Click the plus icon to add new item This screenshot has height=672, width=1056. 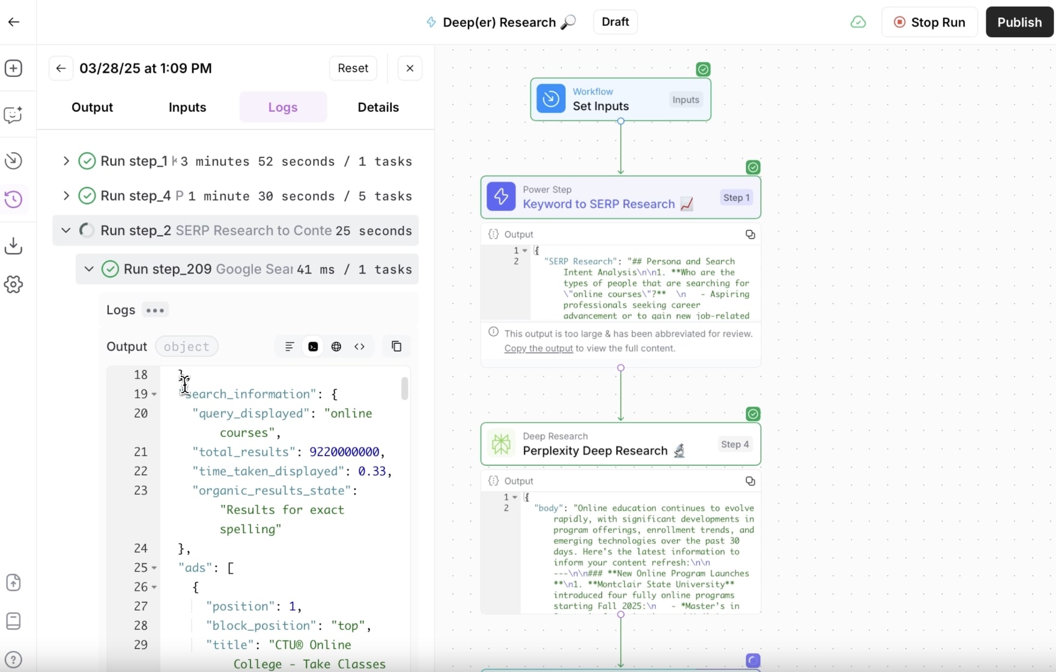click(x=13, y=68)
